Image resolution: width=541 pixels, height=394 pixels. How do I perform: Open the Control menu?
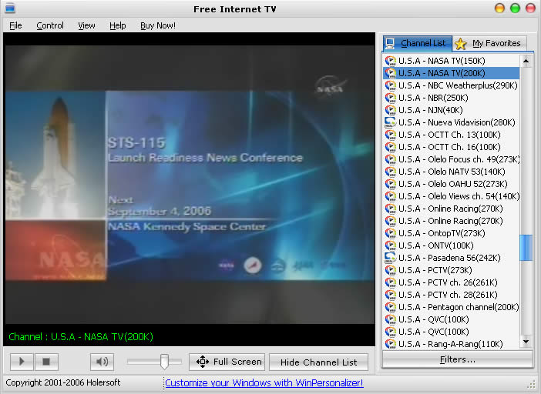(x=50, y=25)
